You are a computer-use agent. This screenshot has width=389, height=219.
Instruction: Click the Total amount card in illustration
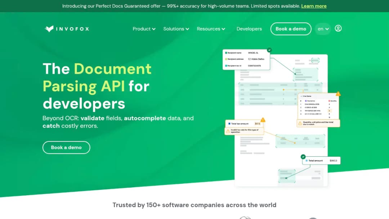pos(321,161)
